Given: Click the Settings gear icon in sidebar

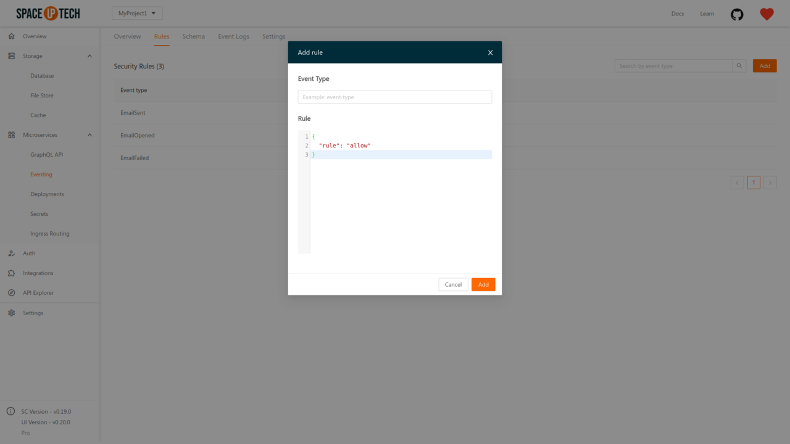Looking at the screenshot, I should 11,313.
